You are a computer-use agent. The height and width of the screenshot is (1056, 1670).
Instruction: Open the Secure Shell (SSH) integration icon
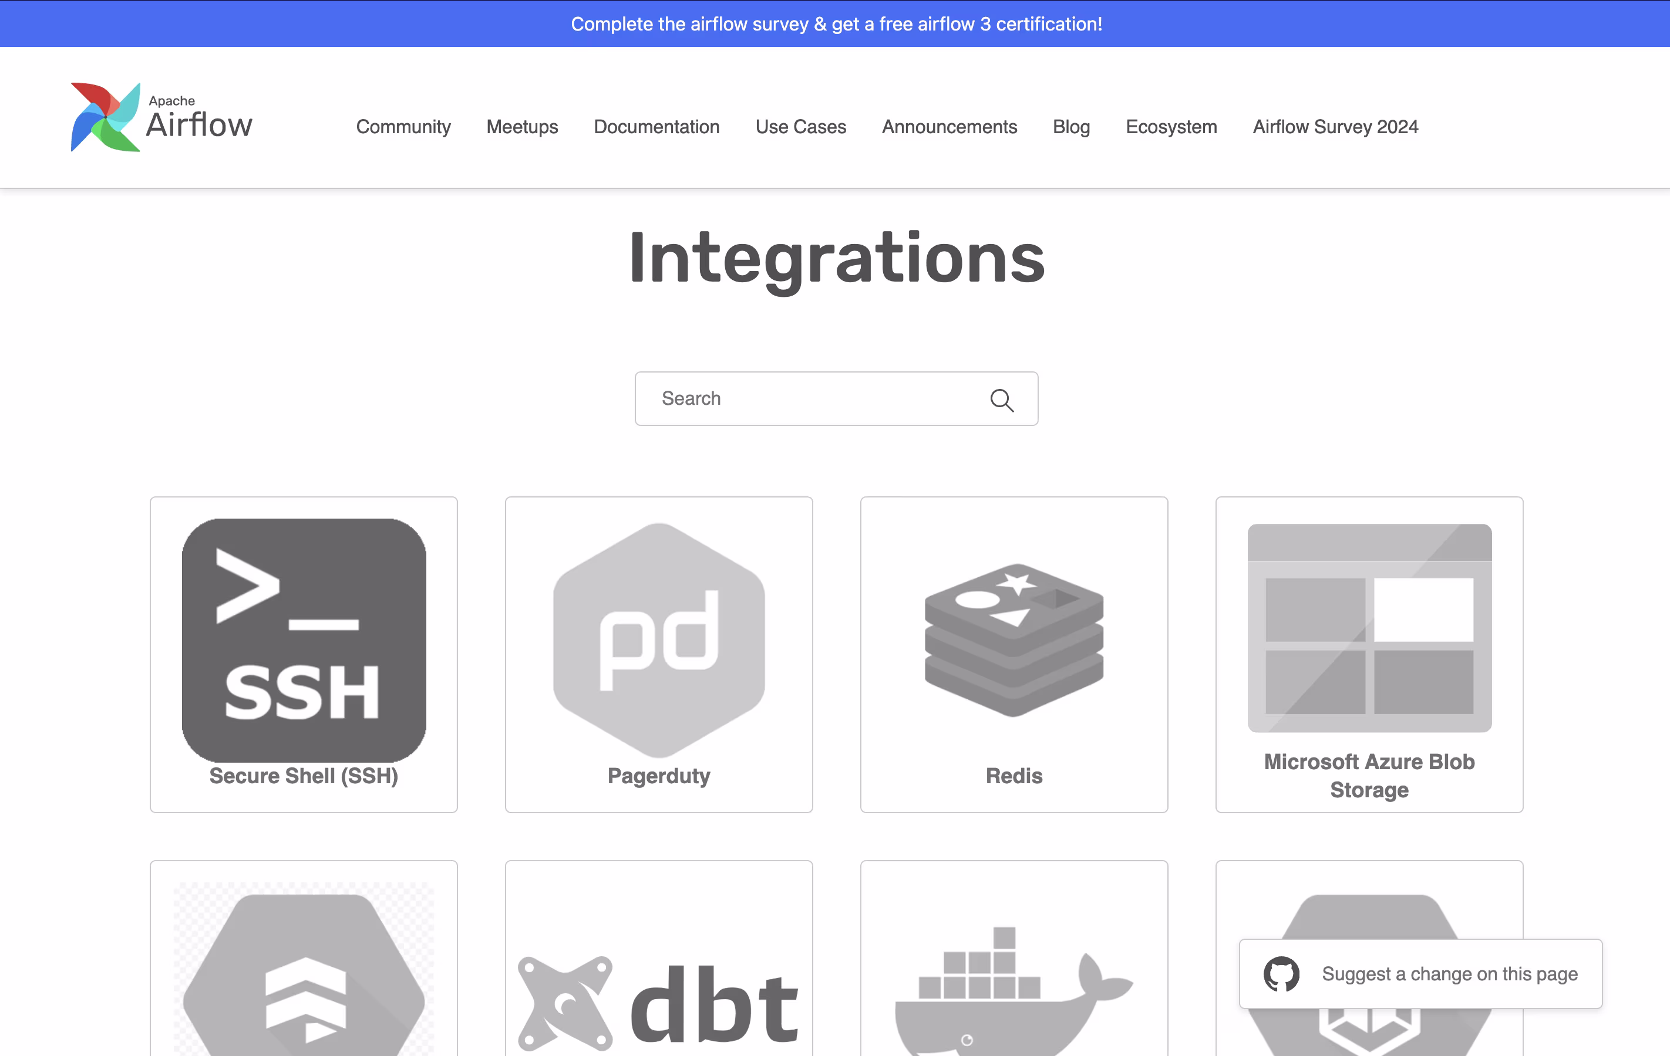point(304,639)
